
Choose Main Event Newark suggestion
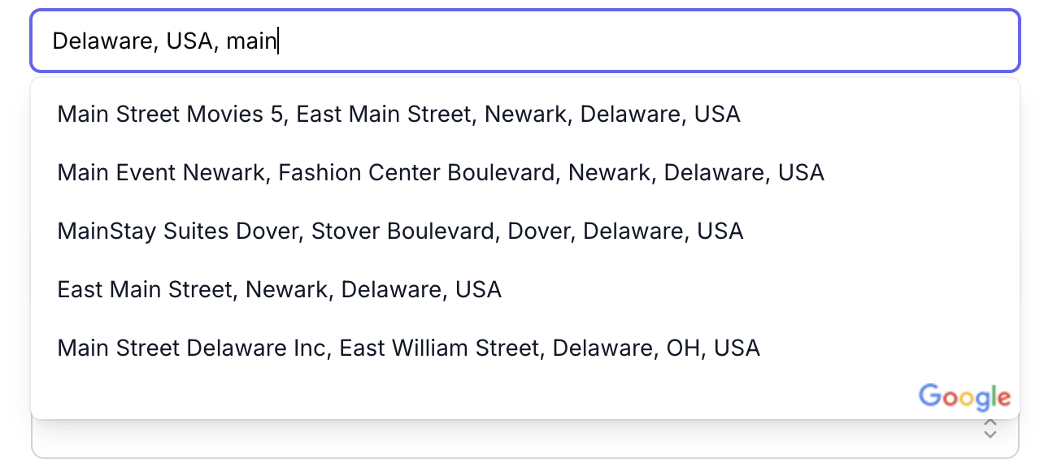coord(441,172)
